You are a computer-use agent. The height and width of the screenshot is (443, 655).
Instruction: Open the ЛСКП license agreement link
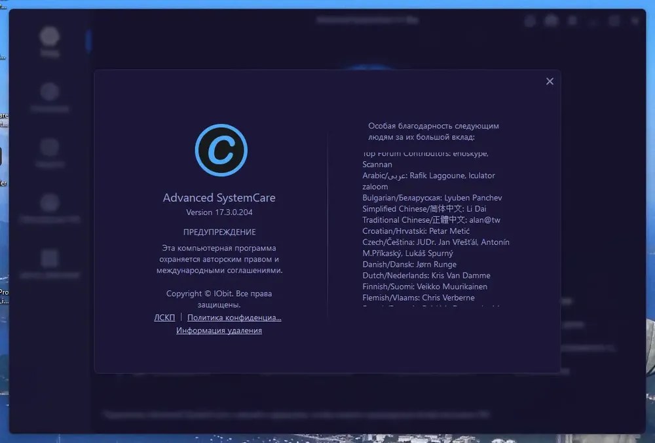pyautogui.click(x=164, y=318)
